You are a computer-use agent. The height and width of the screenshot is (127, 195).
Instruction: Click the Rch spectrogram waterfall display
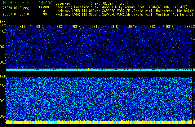(x=99, y=99)
